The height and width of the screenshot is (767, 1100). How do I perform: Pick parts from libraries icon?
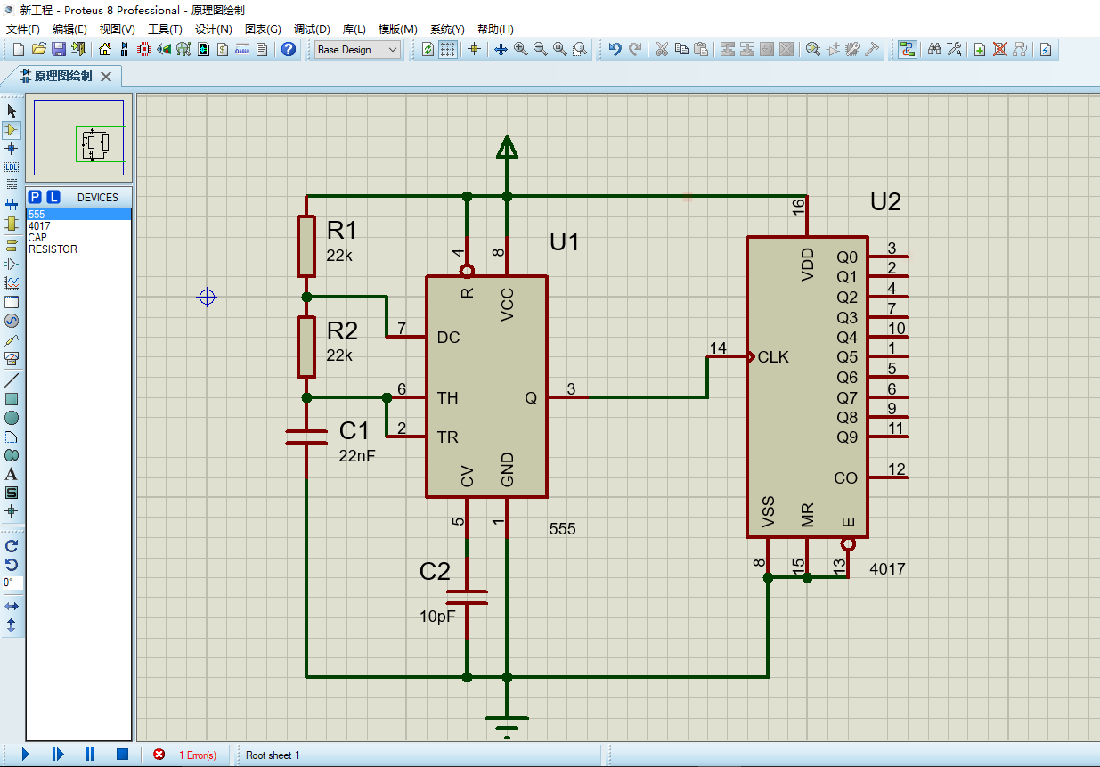pyautogui.click(x=813, y=50)
